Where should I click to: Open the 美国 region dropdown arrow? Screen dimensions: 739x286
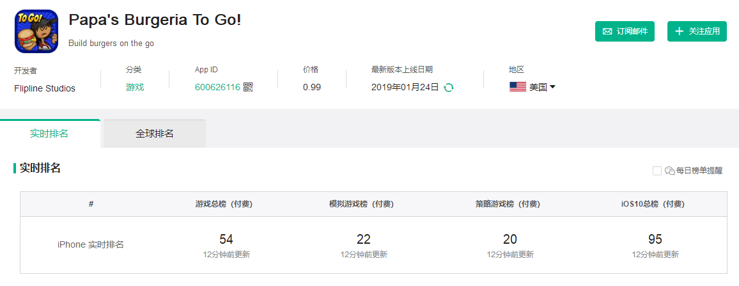552,87
